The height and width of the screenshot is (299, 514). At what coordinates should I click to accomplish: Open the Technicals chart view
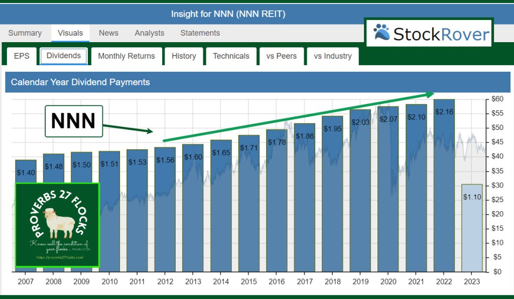(231, 56)
